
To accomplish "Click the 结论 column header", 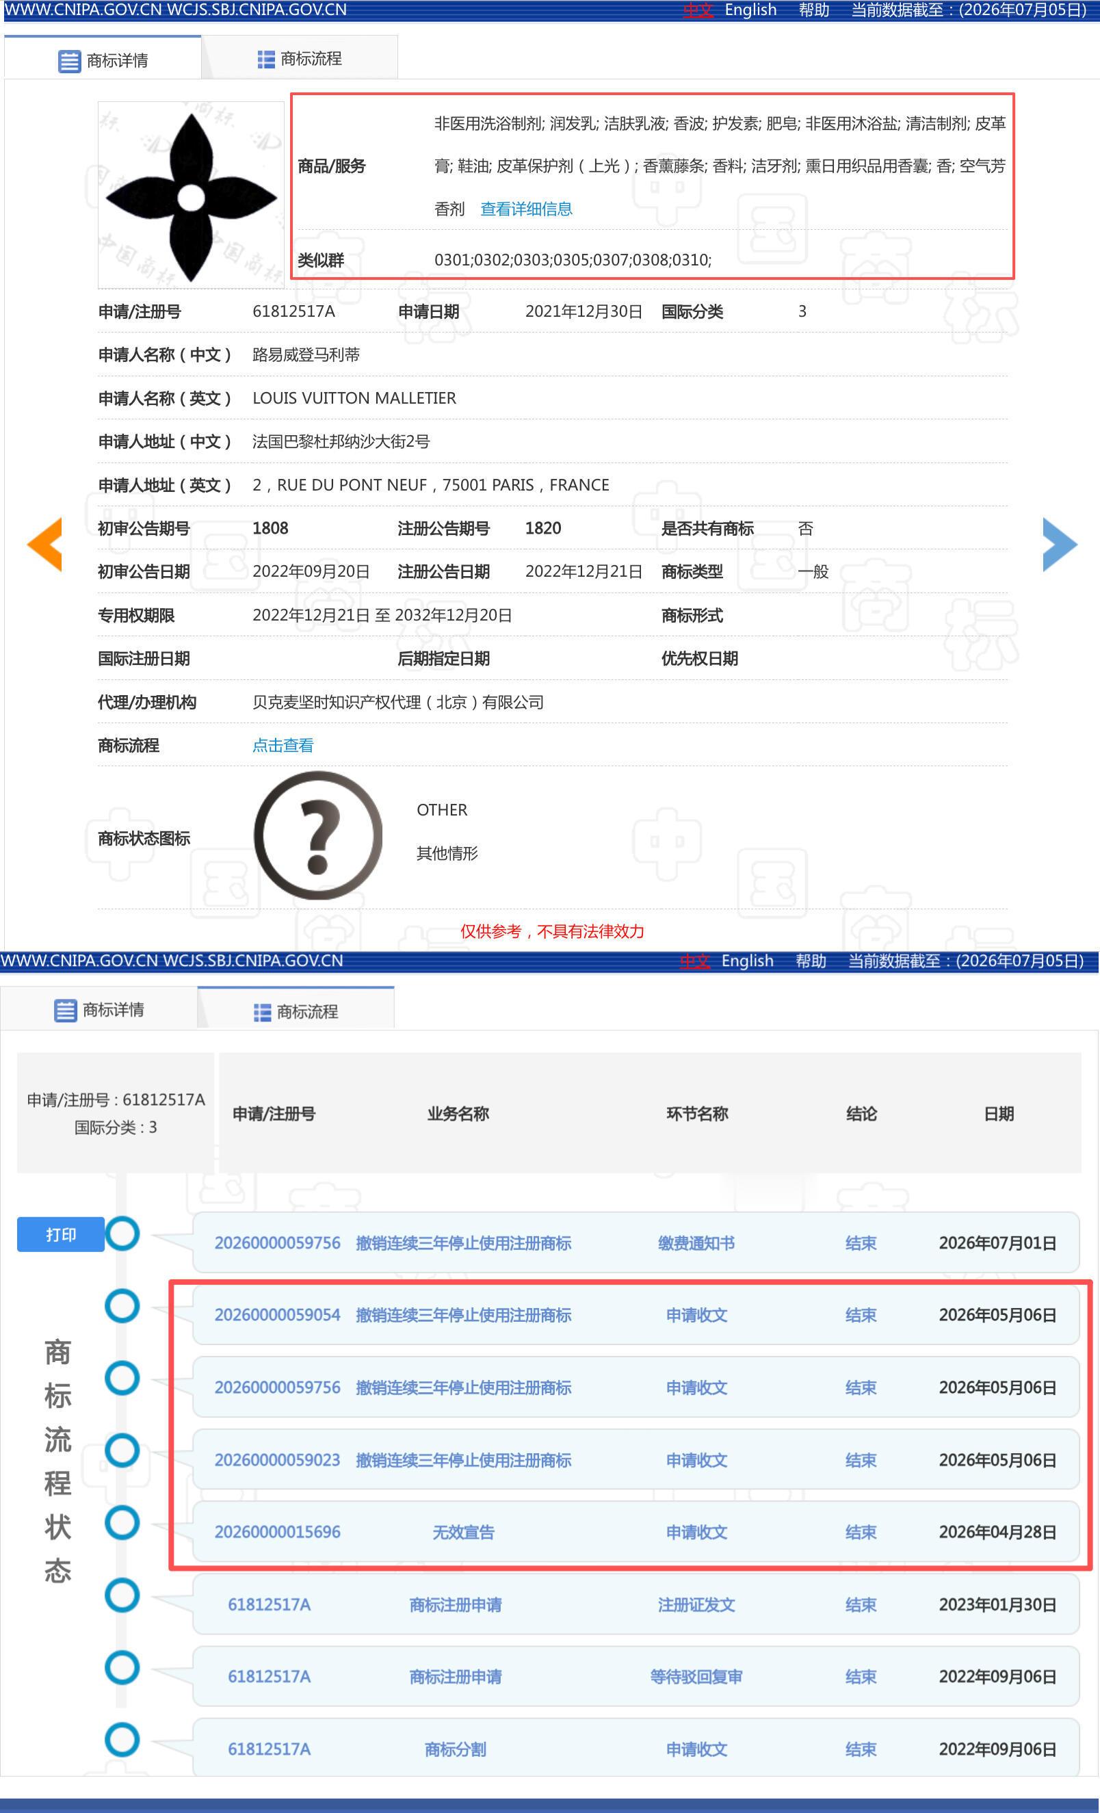I will [x=862, y=1114].
